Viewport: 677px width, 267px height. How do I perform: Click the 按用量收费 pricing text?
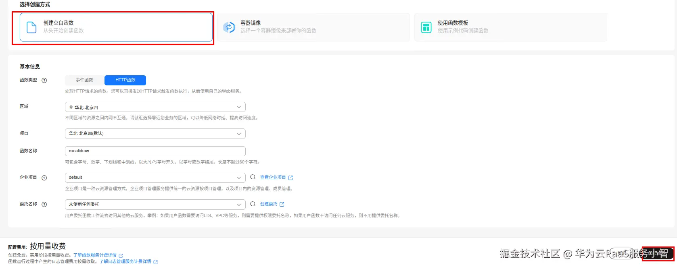[48, 246]
